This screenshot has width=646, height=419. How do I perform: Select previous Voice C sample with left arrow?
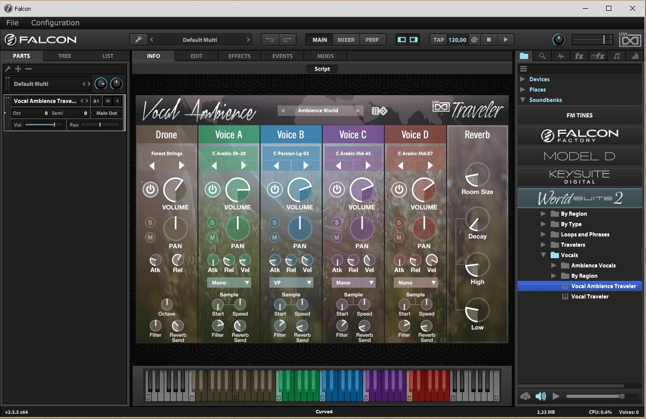(339, 166)
